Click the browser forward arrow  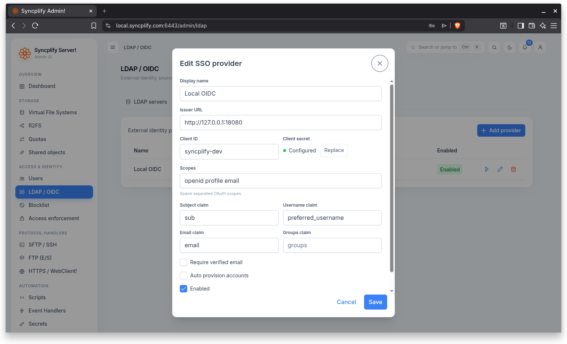coord(24,26)
